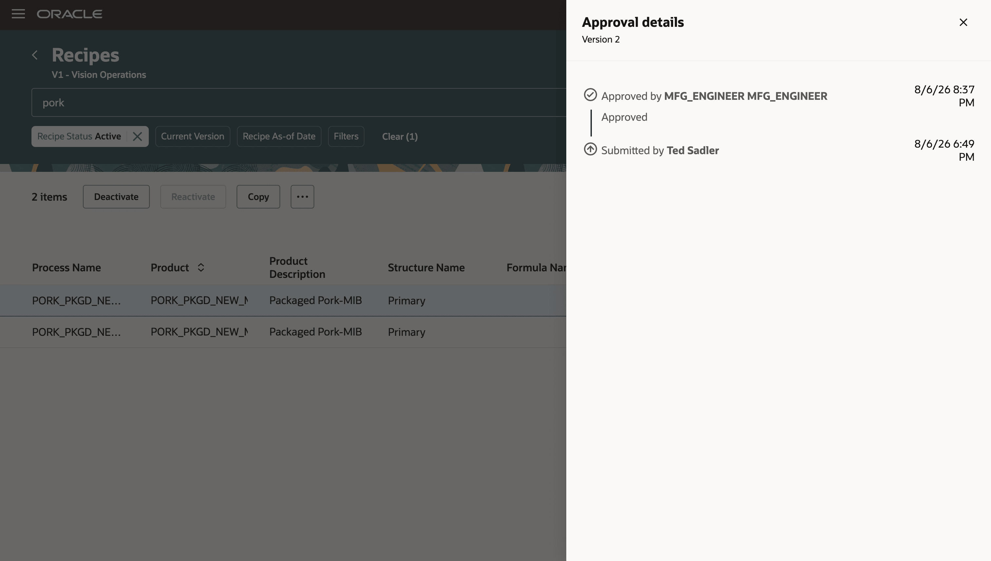Click the 8/6/26 8:37 PM timestamp

pyautogui.click(x=944, y=96)
